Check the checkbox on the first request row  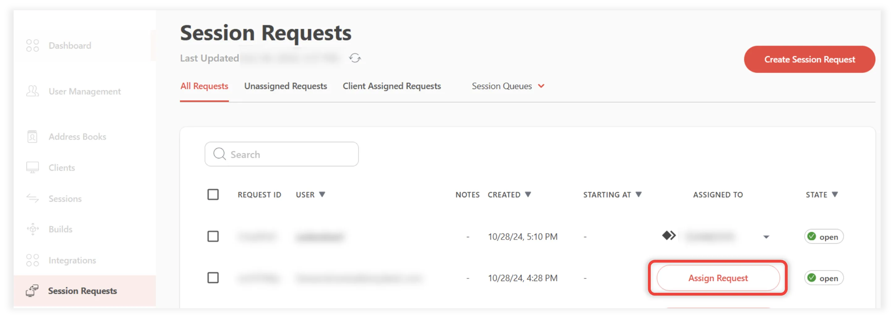tap(213, 237)
